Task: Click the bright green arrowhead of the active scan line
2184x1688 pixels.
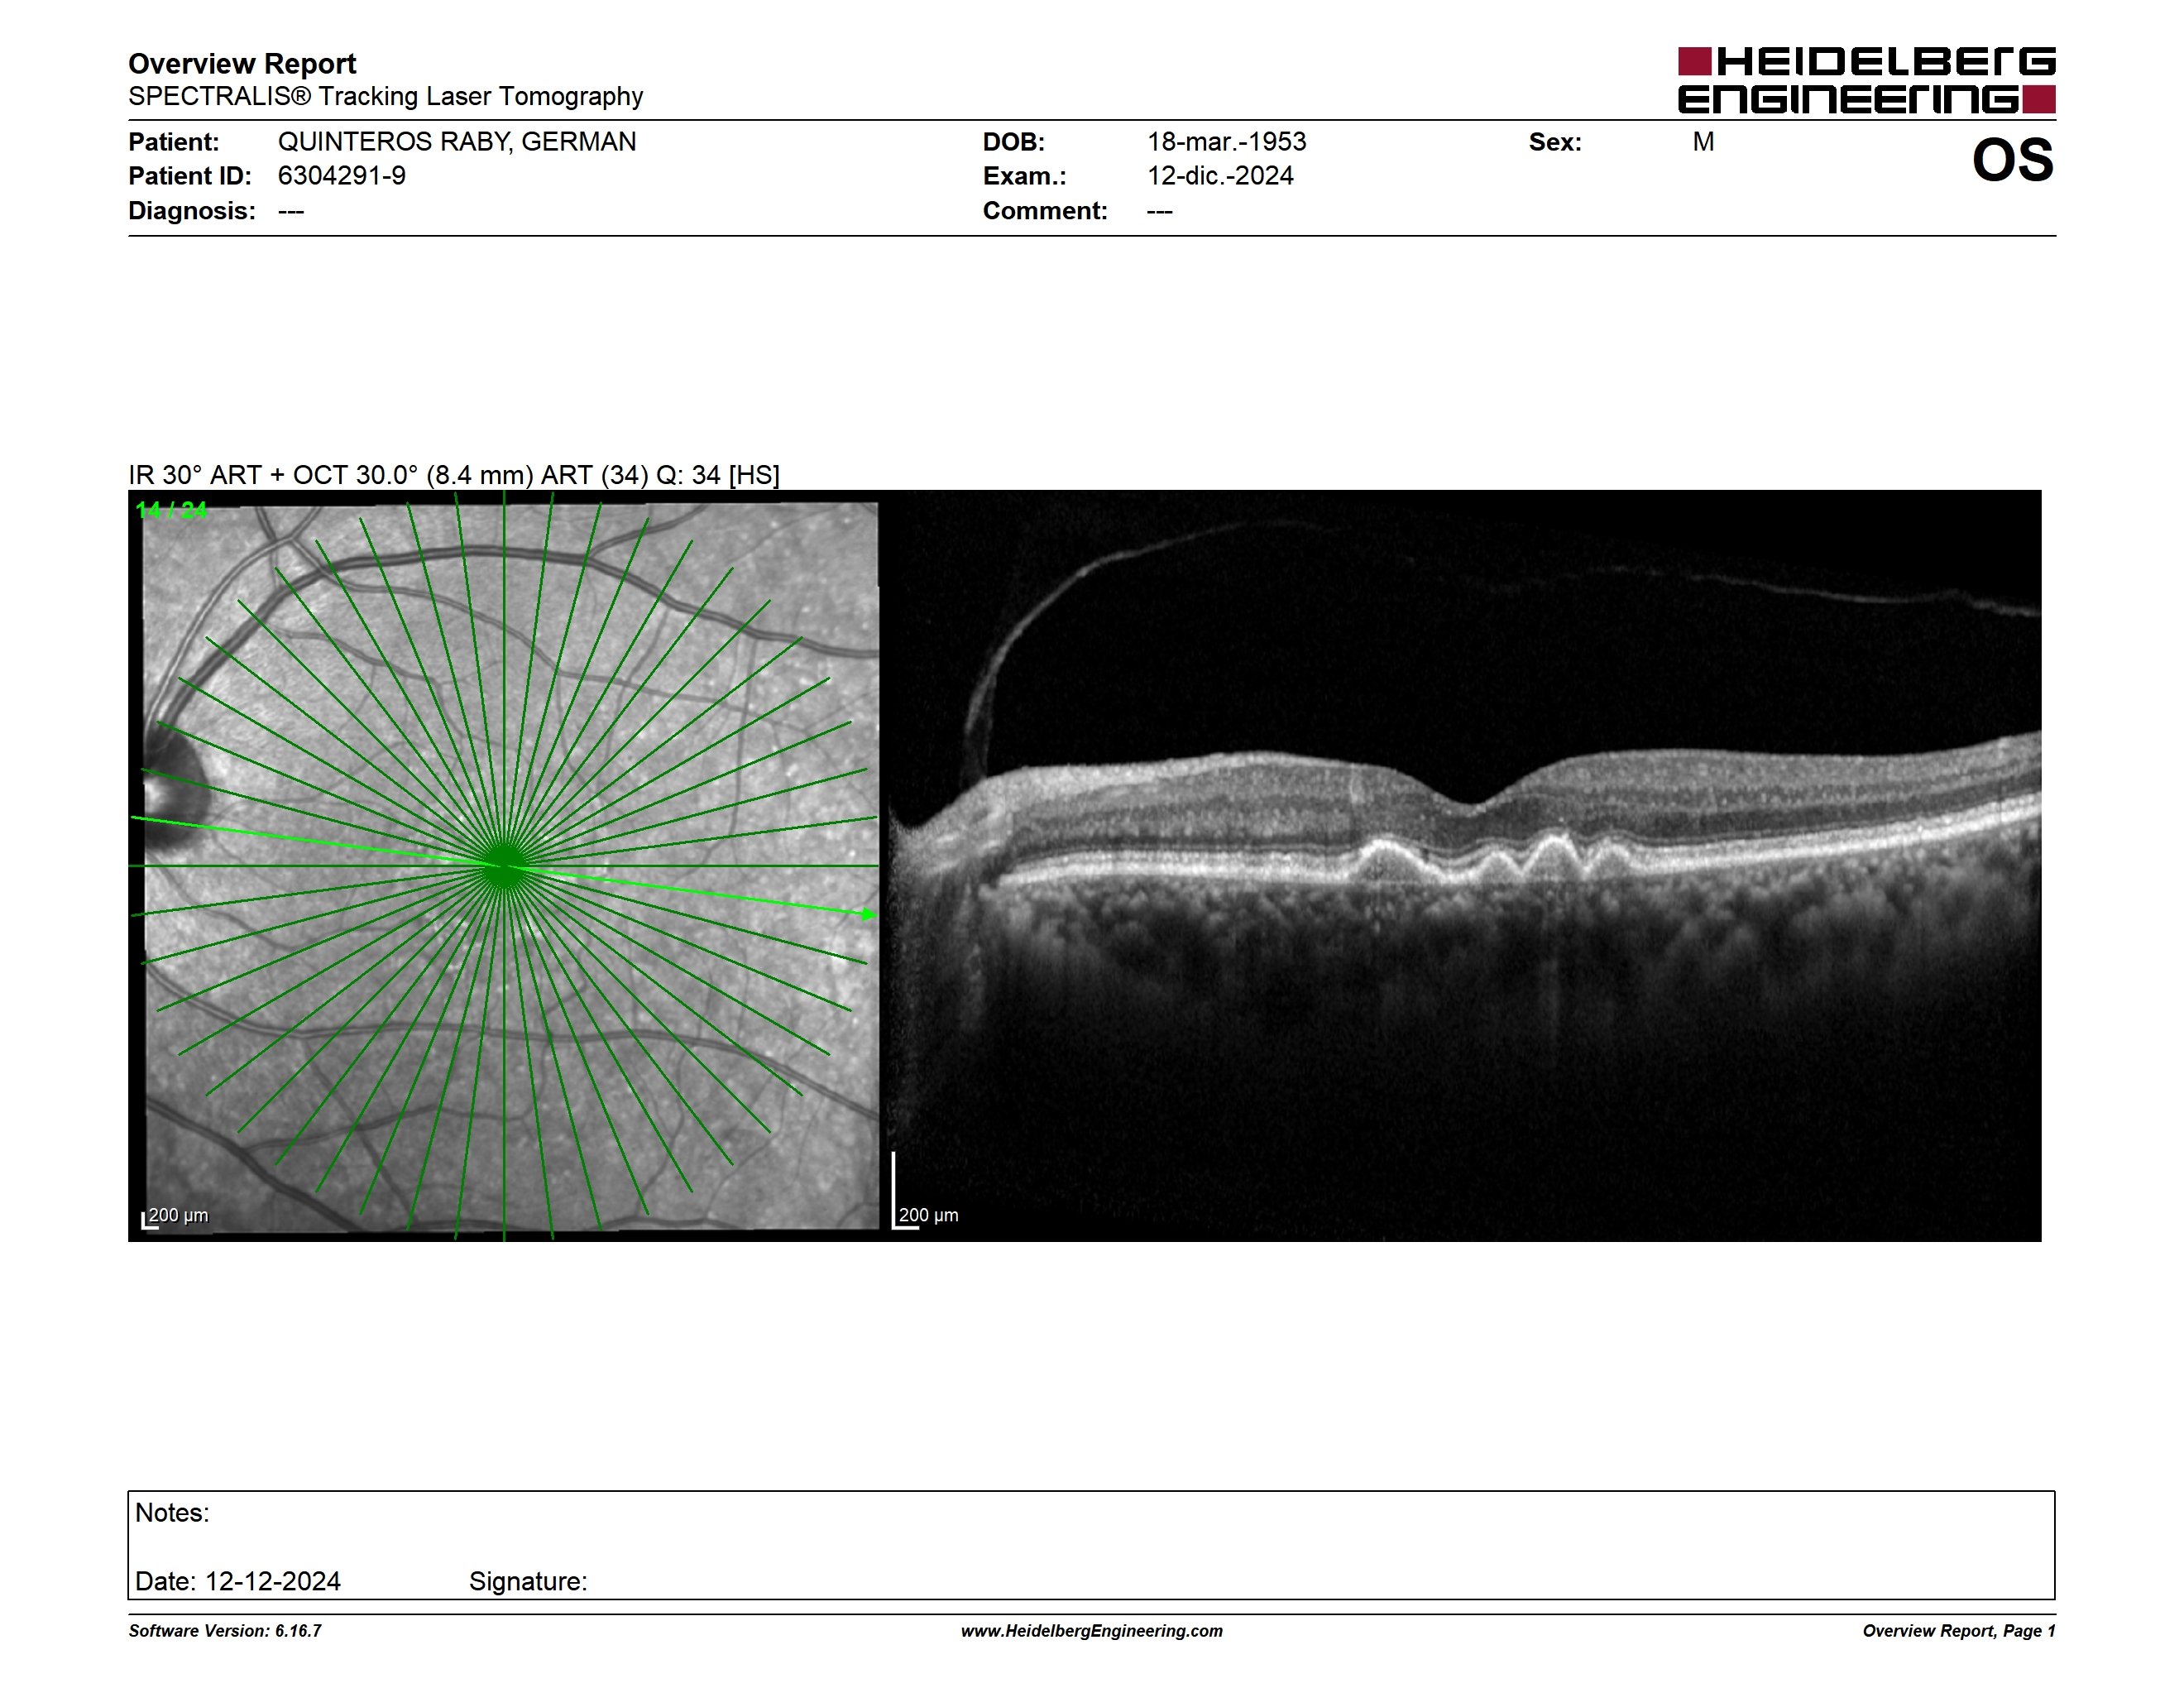Action: pyautogui.click(x=869, y=914)
